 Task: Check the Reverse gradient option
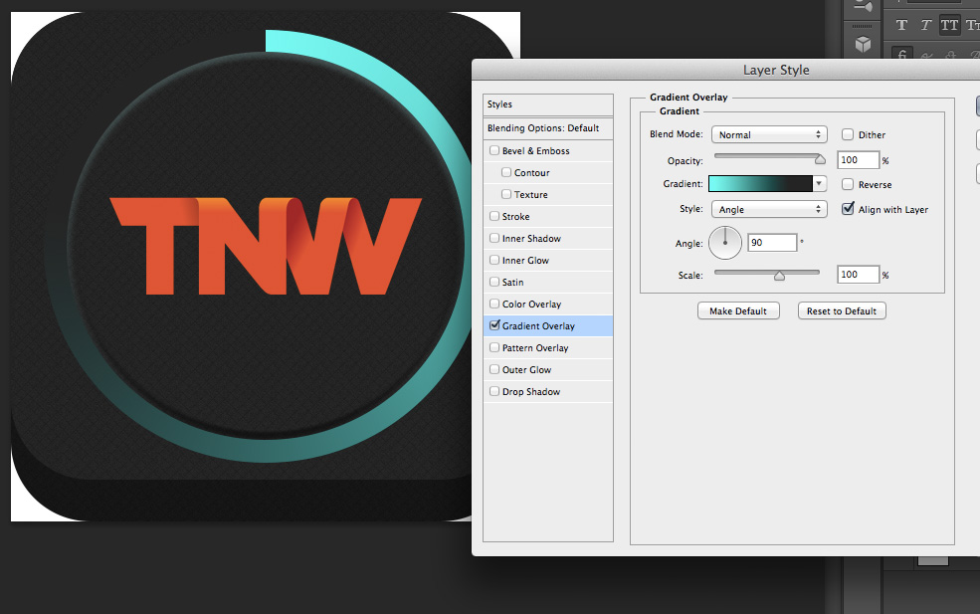pyautogui.click(x=848, y=184)
